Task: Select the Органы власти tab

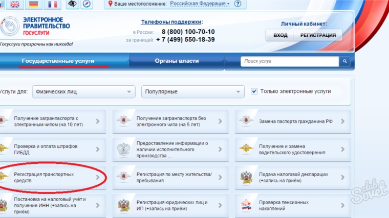Action: pos(177,61)
